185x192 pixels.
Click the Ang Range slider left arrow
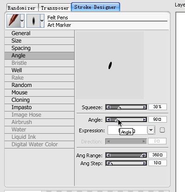pos(108,155)
